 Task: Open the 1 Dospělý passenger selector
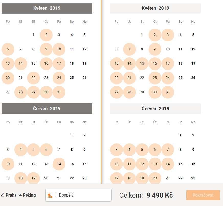pyautogui.click(x=79, y=195)
